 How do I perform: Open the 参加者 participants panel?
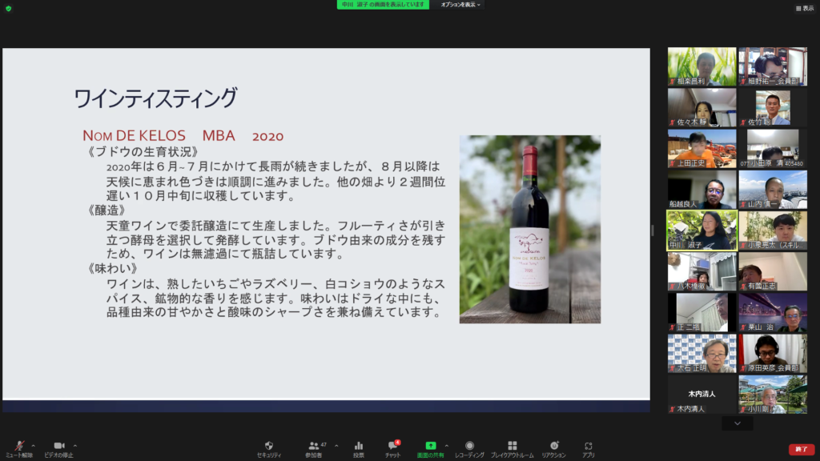coord(314,449)
